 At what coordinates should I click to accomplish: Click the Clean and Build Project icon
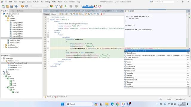[61, 6]
